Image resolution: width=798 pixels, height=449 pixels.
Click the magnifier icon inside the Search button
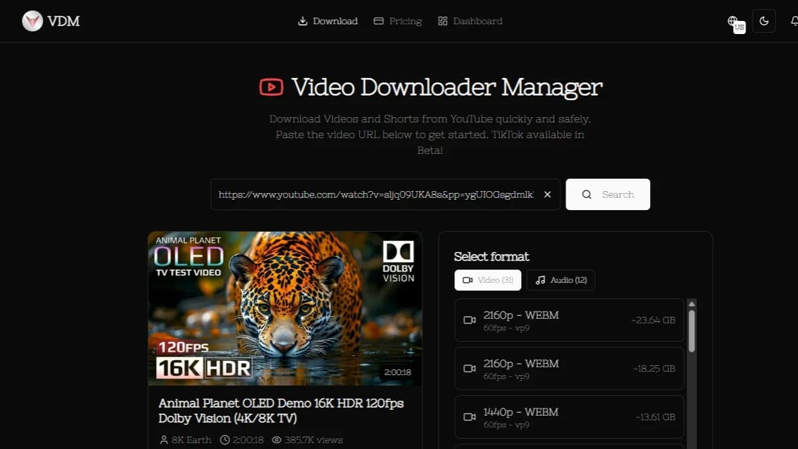[x=587, y=194]
